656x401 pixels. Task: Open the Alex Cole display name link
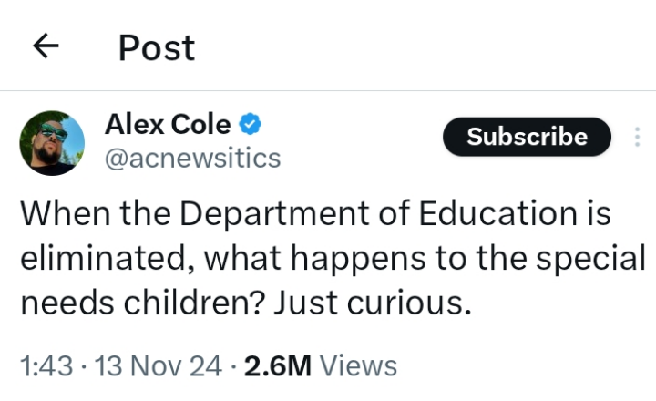168,124
